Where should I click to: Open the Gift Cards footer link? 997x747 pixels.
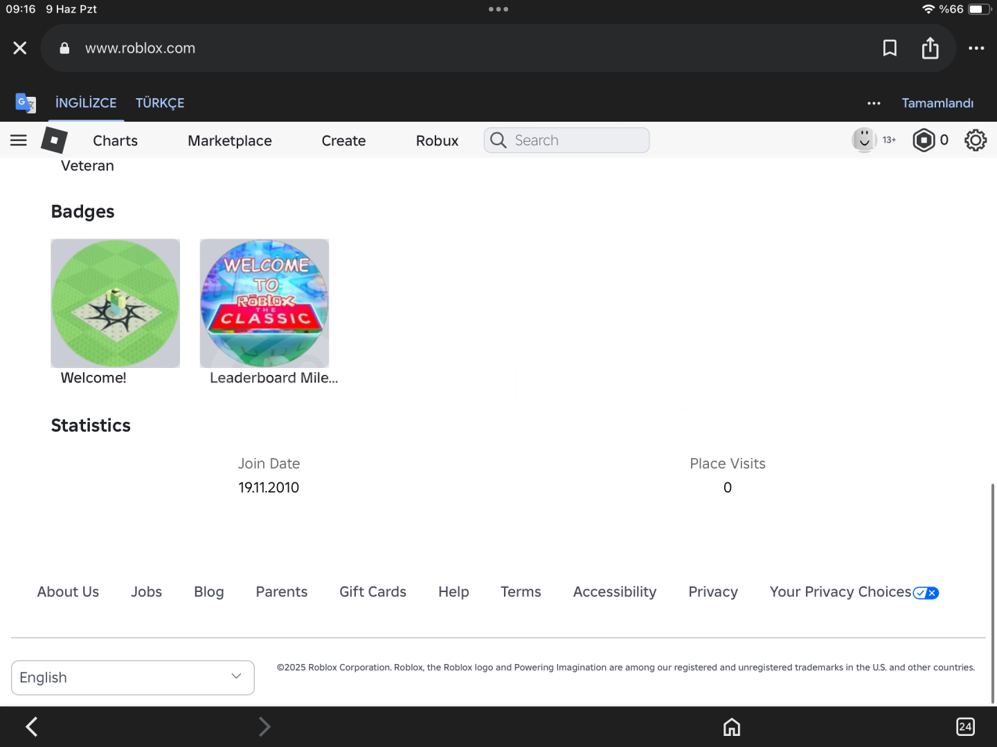[373, 592]
